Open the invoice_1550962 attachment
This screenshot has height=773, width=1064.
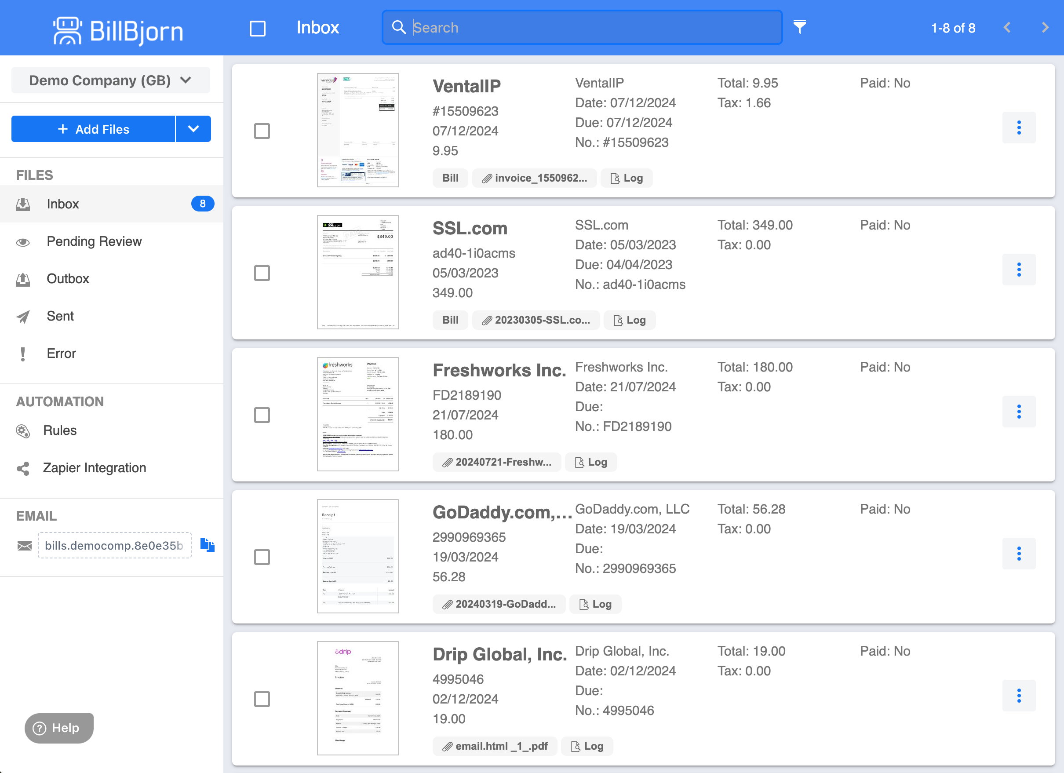click(534, 178)
